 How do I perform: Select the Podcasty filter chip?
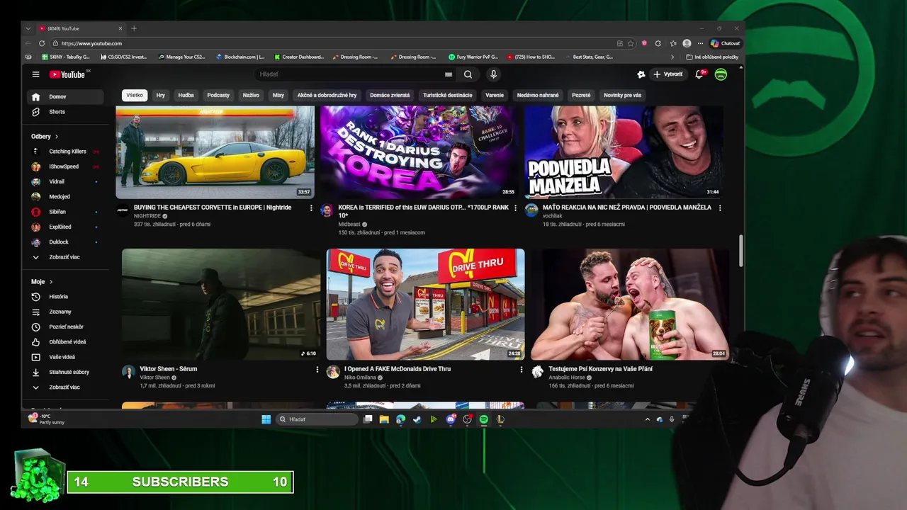tap(218, 95)
